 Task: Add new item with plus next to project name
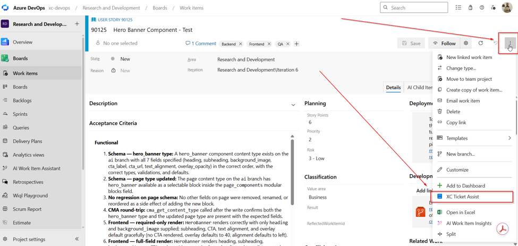(77, 24)
